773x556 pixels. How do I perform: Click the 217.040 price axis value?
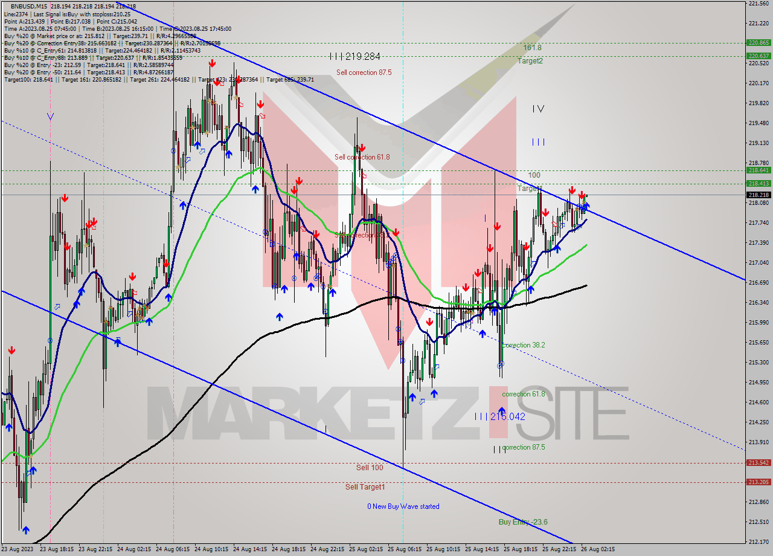[759, 262]
